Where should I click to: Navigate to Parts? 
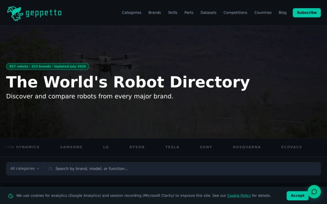point(189,13)
